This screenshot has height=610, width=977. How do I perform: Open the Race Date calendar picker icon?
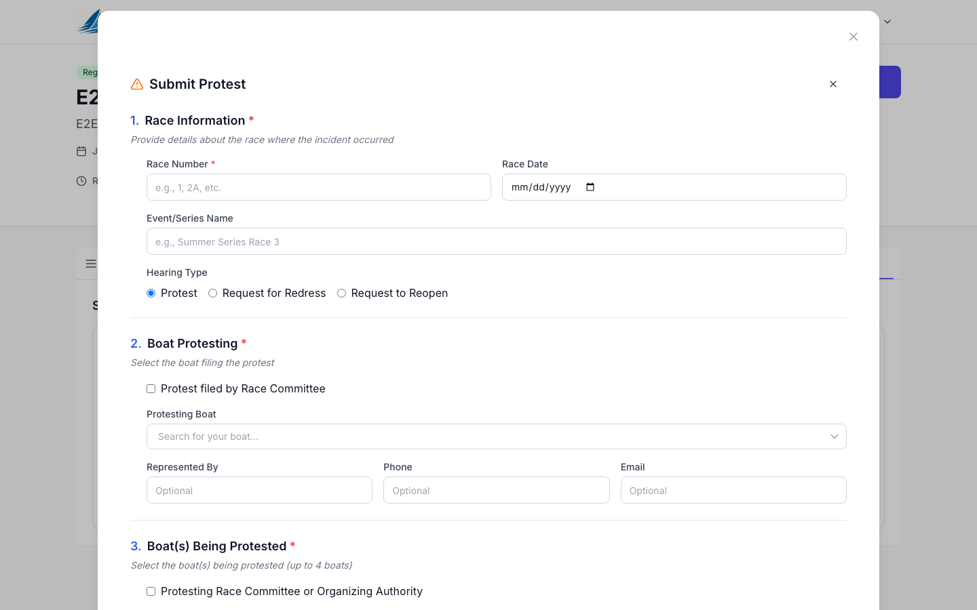(590, 187)
